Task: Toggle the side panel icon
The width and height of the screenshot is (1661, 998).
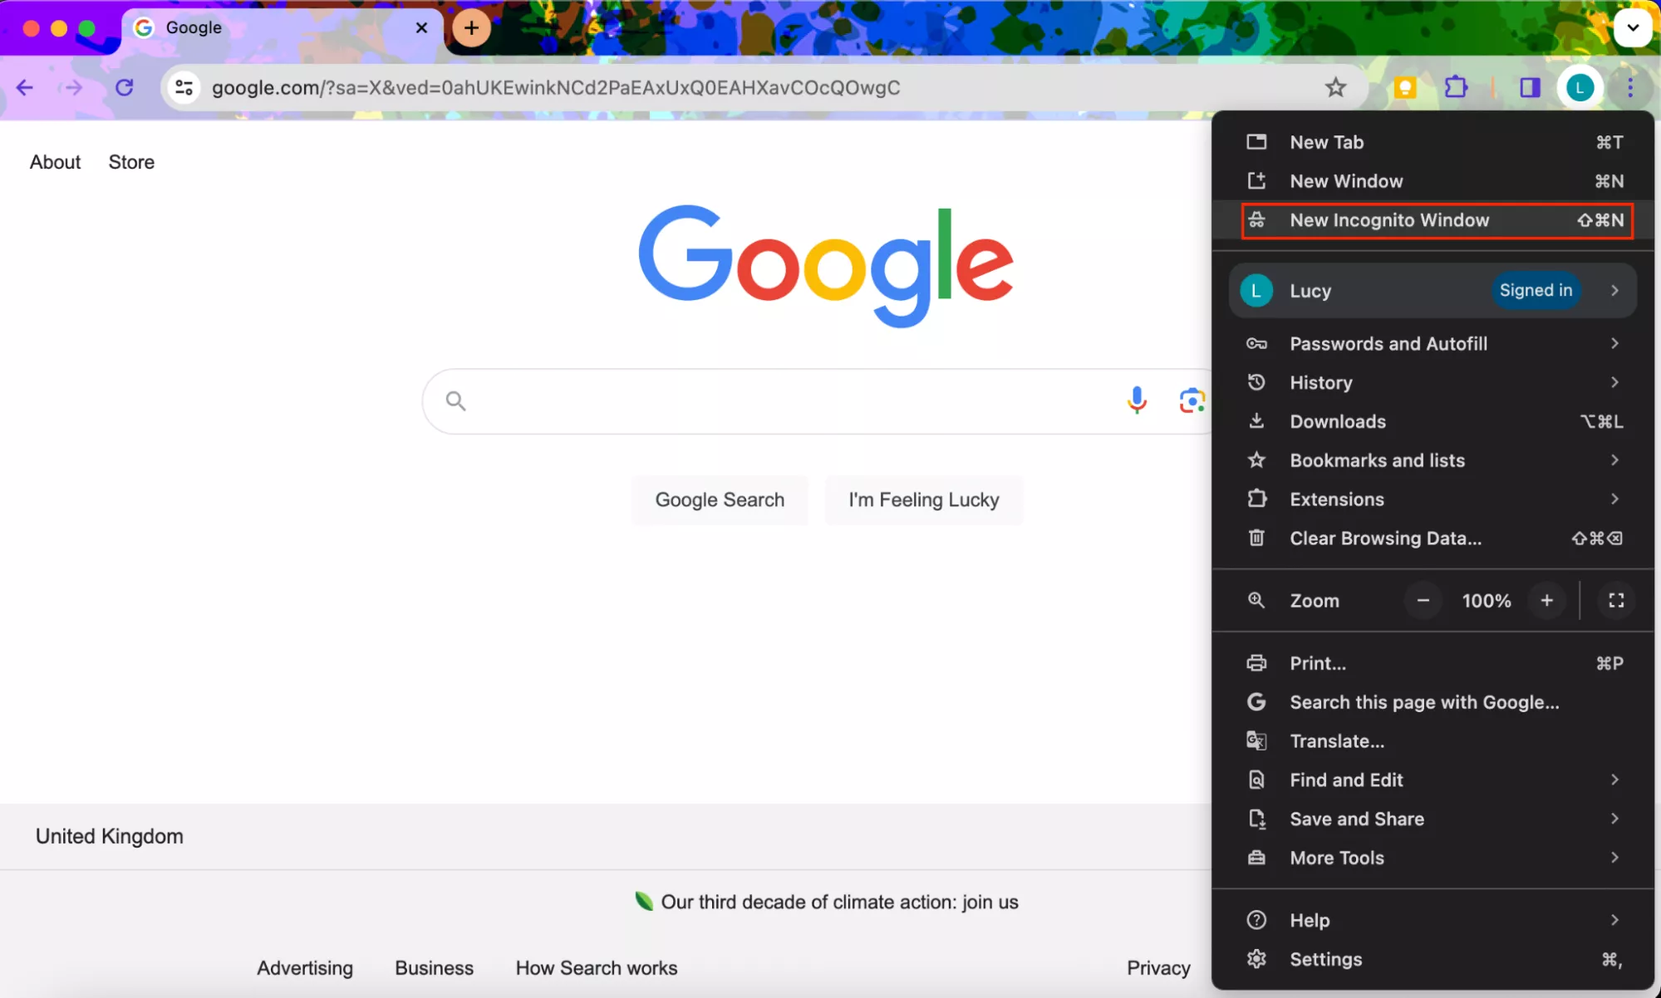Action: (1530, 87)
